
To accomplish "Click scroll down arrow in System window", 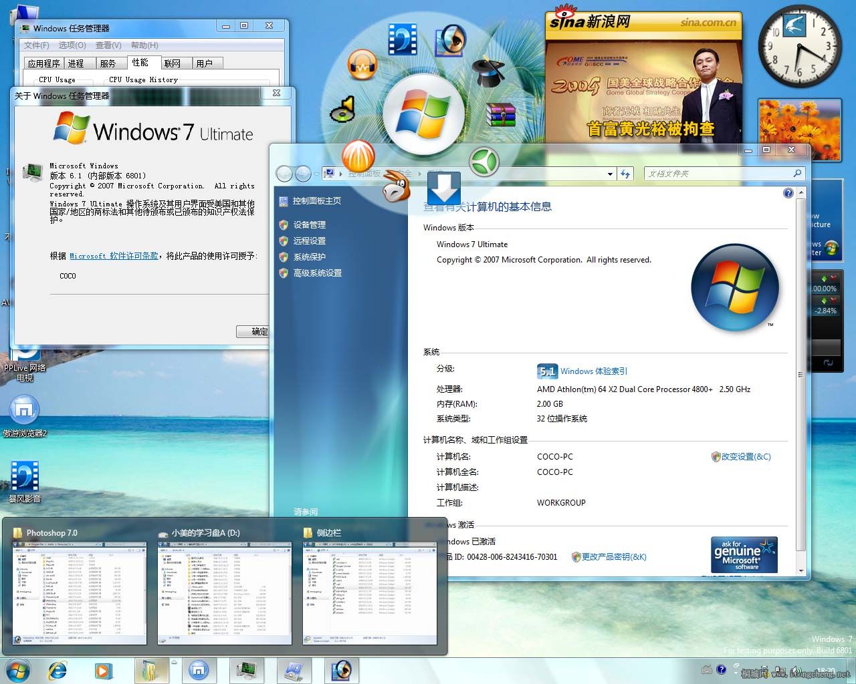I will tap(801, 572).
